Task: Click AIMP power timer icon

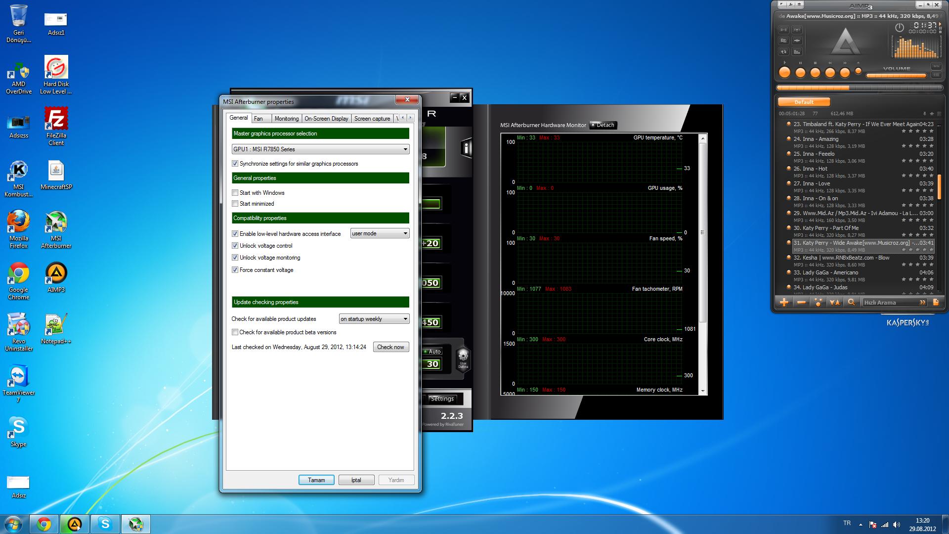Action: point(900,28)
